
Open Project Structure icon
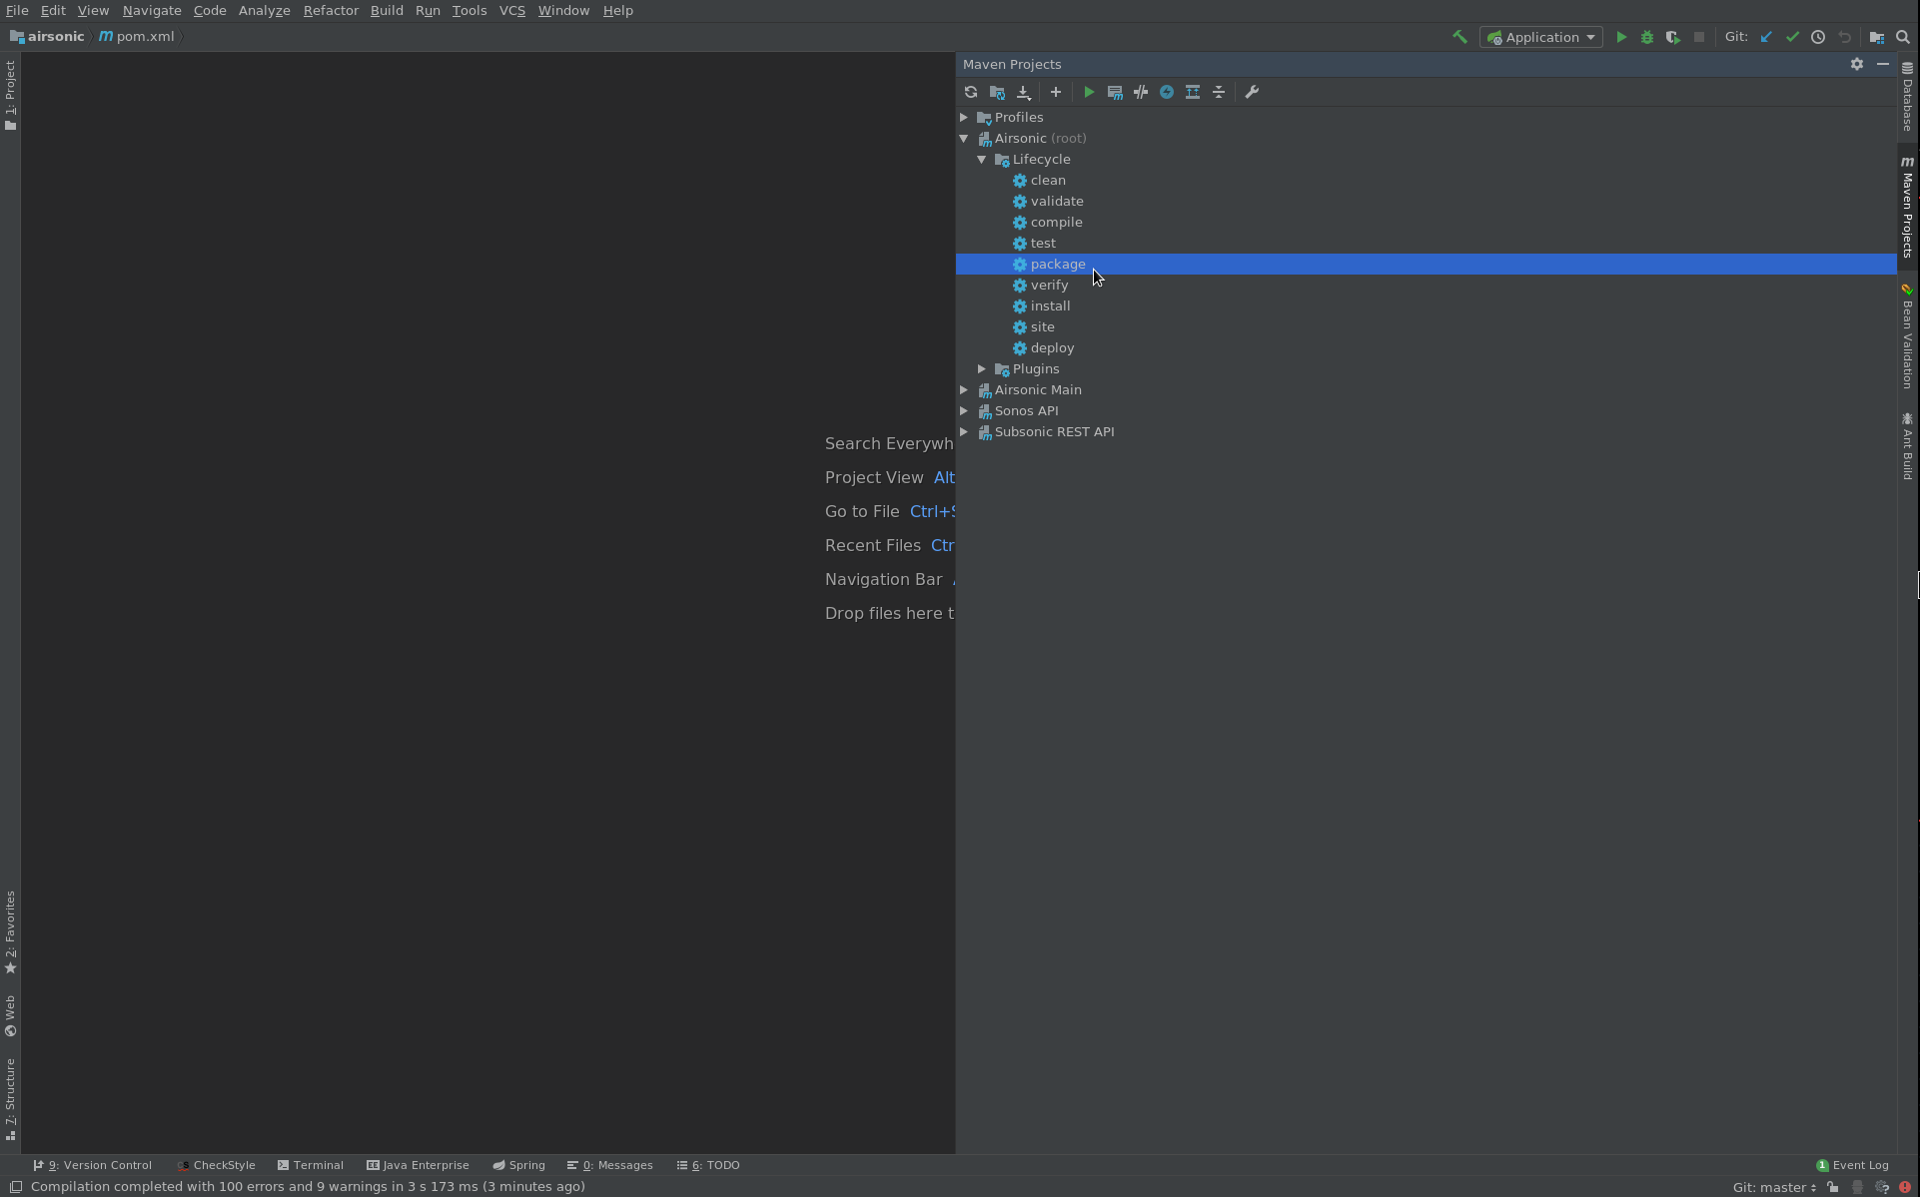point(1877,37)
